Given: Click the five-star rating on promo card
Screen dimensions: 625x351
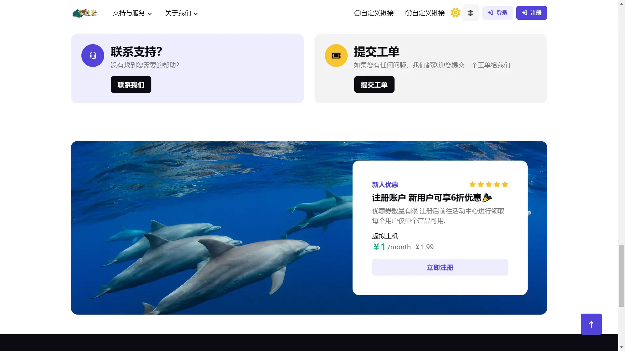Looking at the screenshot, I should pos(488,184).
